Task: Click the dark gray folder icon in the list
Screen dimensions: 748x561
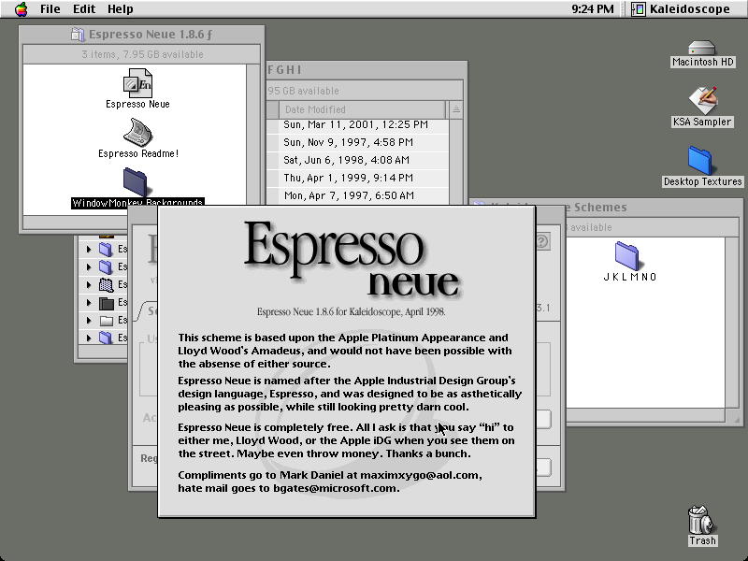Action: [106, 302]
